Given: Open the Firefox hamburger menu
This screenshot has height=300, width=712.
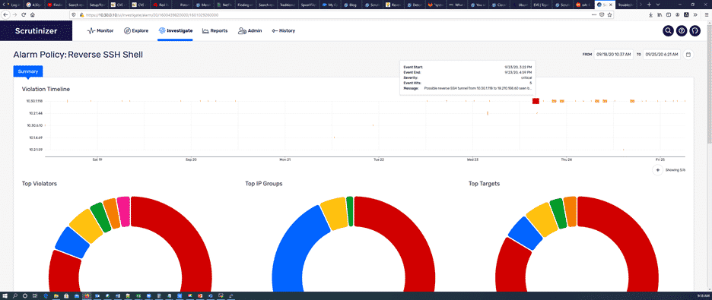Looking at the screenshot, I should 706,14.
